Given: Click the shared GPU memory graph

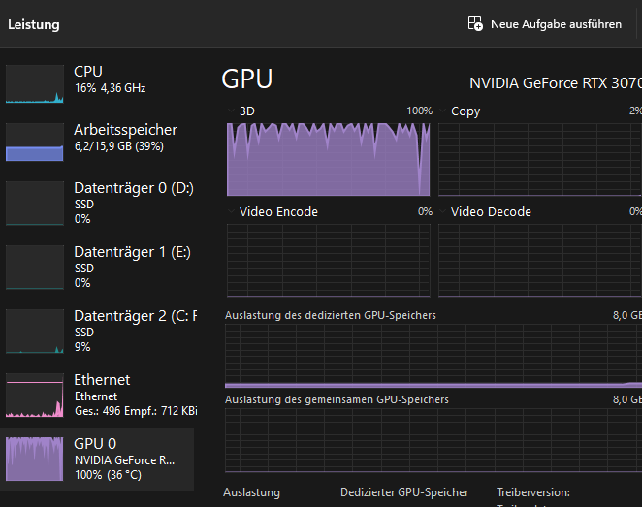Looking at the screenshot, I should [x=433, y=439].
